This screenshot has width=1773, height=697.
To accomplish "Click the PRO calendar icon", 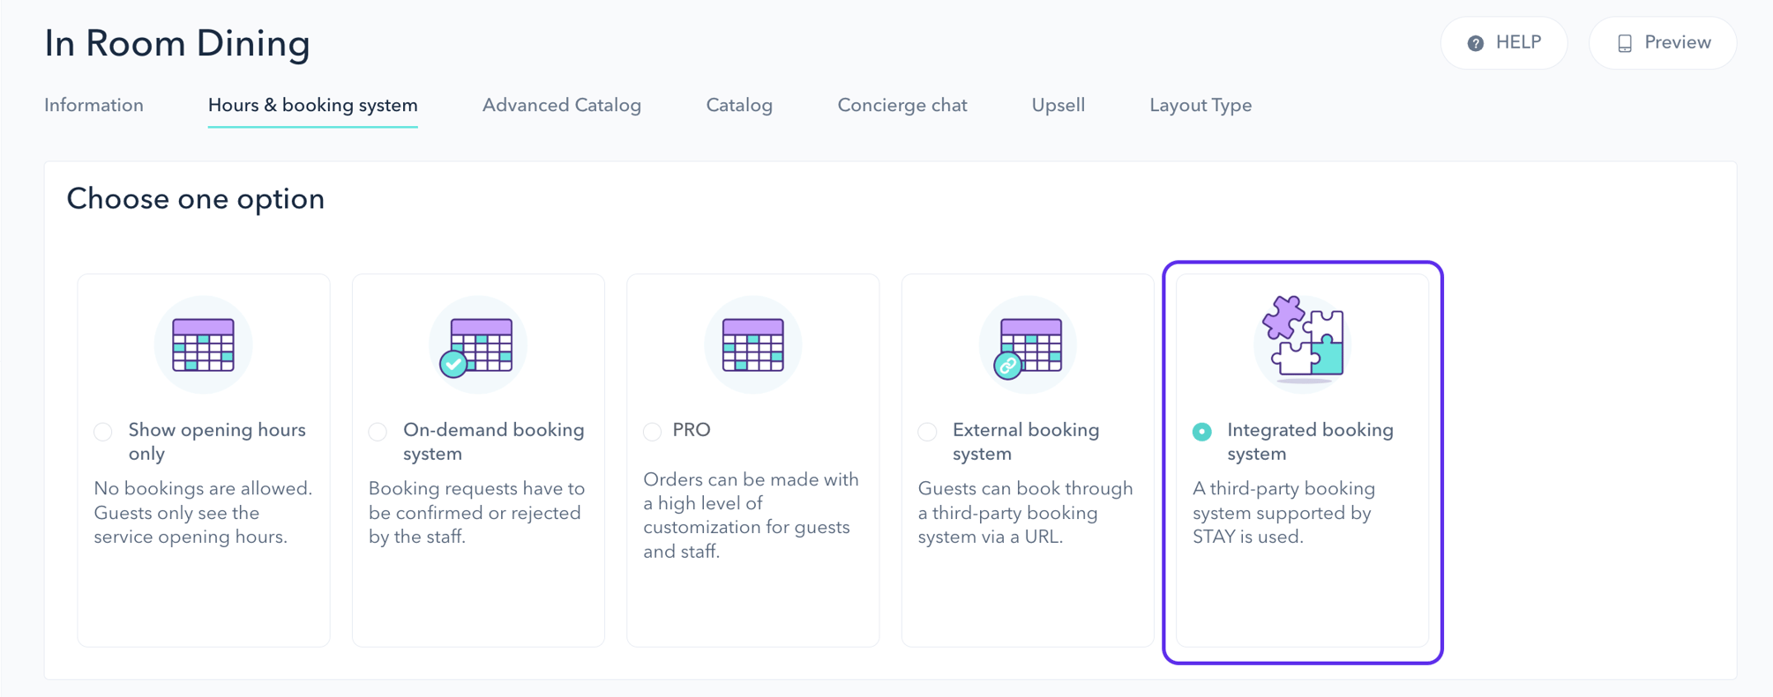I will click(752, 345).
